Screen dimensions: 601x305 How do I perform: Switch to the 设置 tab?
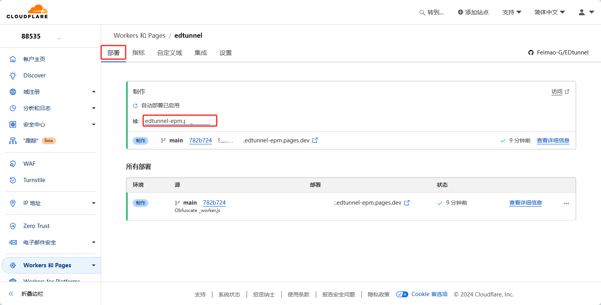[226, 53]
